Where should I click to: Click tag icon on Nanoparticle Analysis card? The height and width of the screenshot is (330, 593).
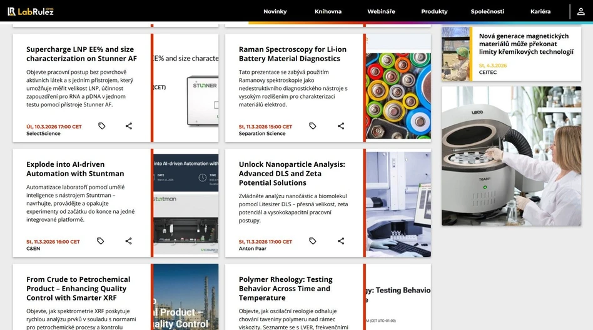pos(313,241)
